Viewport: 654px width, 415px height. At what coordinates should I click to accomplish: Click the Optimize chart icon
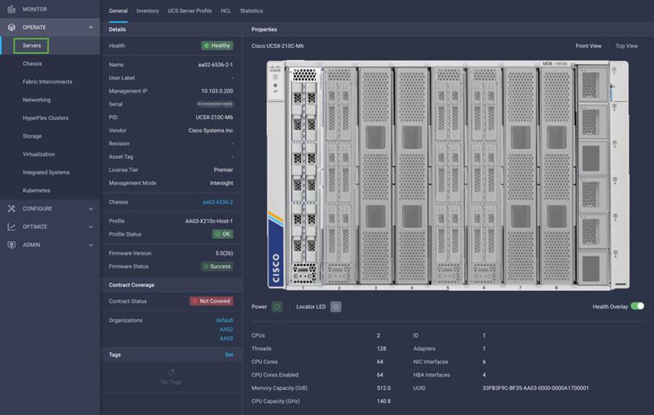[x=11, y=227]
